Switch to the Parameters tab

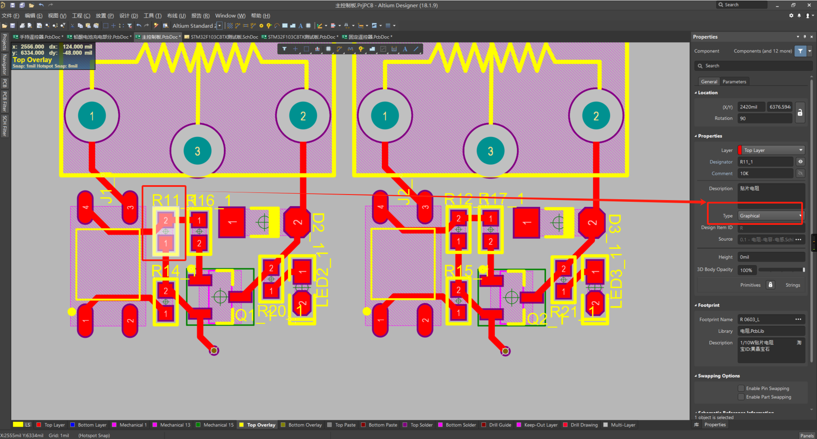[x=734, y=81]
